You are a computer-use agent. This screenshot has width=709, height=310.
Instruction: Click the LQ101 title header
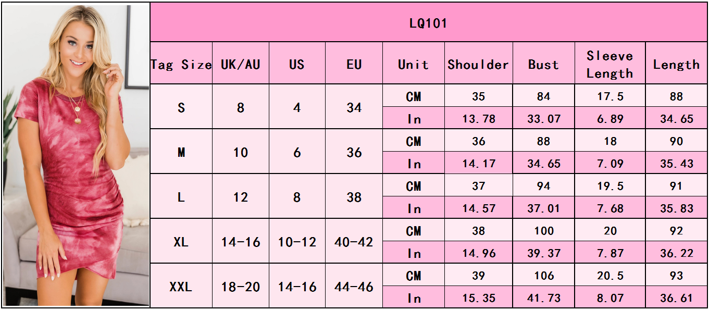pyautogui.click(x=428, y=23)
